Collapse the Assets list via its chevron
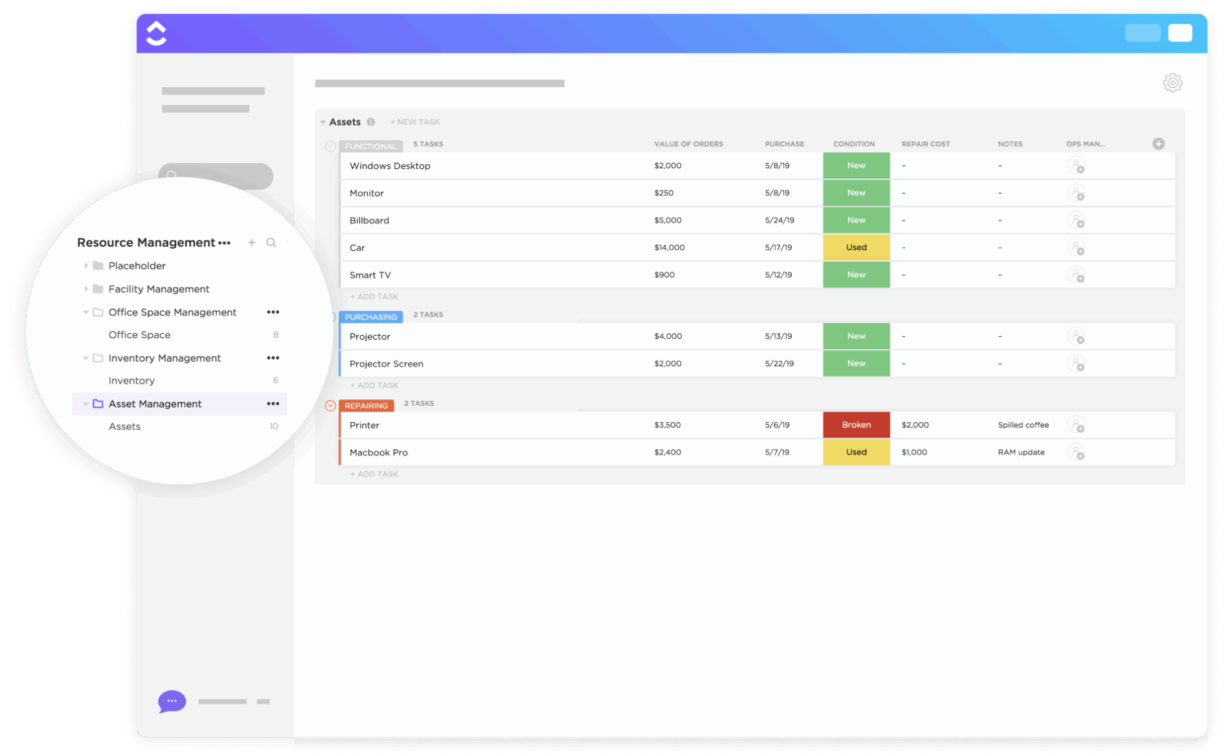 323,122
